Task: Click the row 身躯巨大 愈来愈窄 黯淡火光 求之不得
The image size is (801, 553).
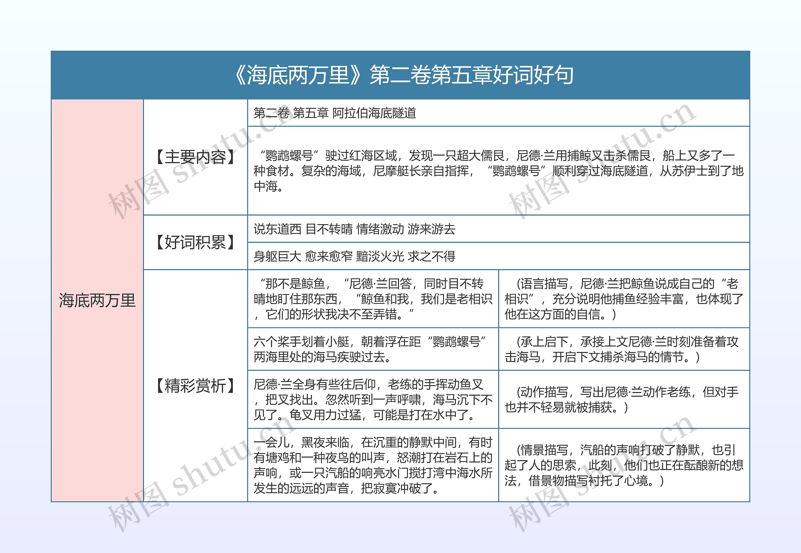Action: click(499, 256)
